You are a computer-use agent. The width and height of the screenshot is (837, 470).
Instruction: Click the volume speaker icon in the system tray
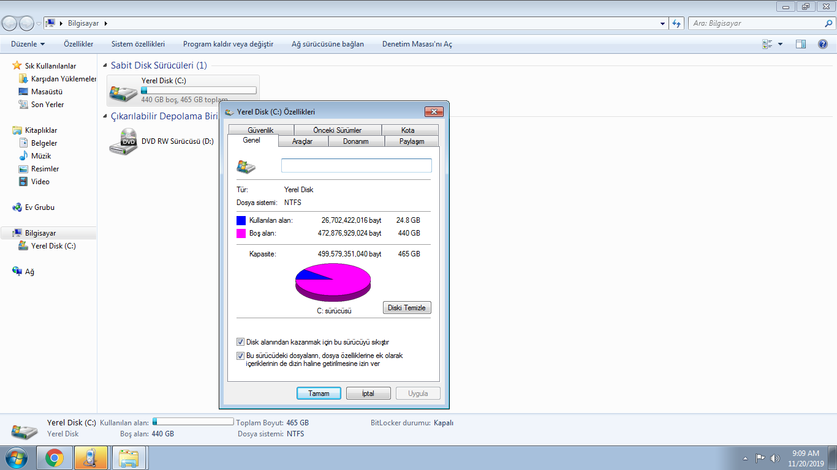click(775, 458)
